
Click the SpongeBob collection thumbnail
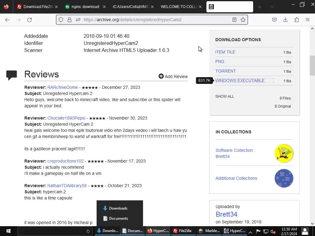point(284,153)
